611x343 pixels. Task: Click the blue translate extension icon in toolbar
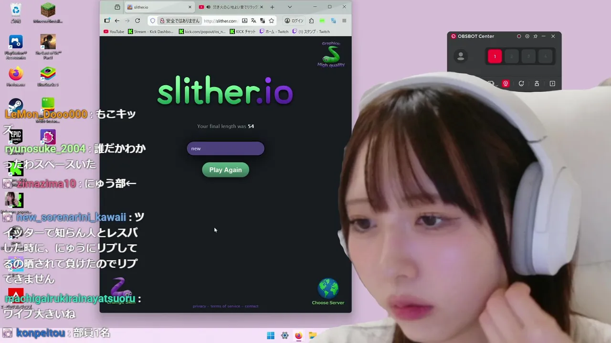coord(333,20)
